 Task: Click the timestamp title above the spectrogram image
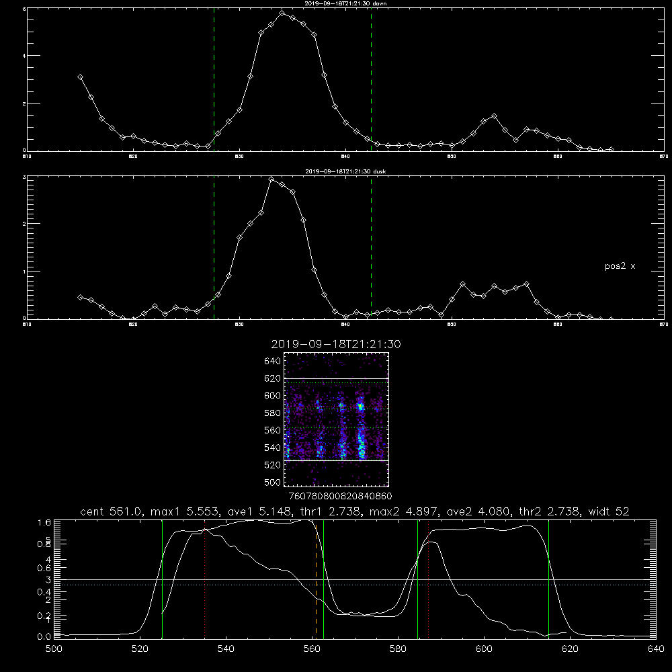click(335, 344)
